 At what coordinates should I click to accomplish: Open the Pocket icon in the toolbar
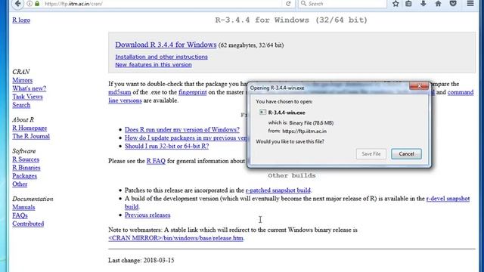pos(453,4)
